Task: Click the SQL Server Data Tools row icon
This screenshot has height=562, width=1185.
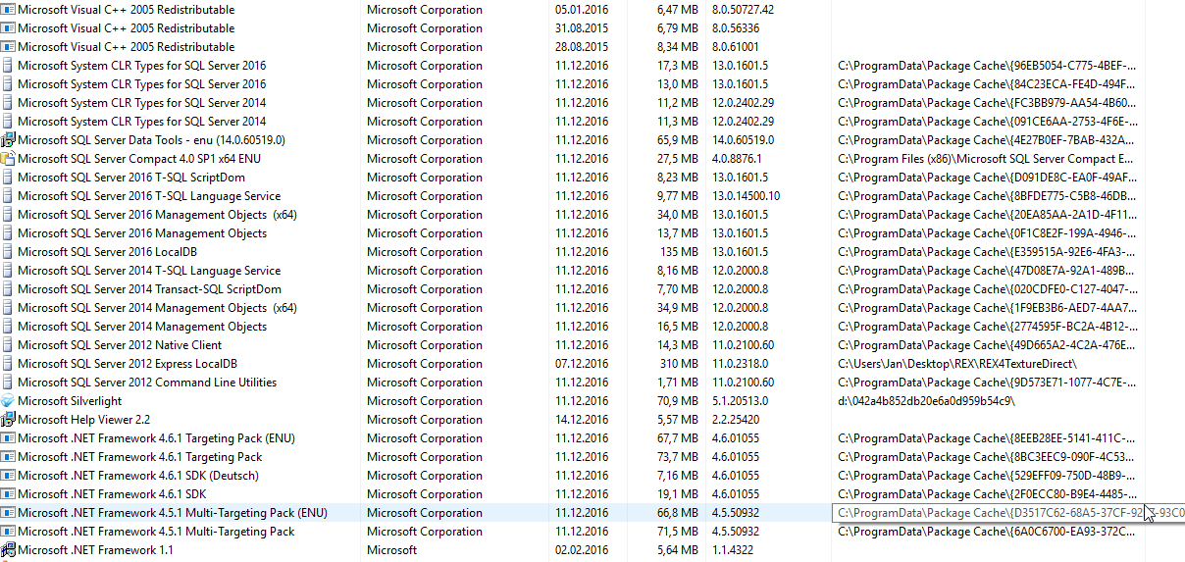Action: (8, 140)
